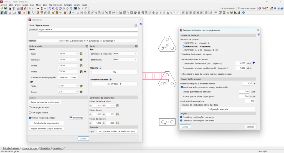Click Coeficiente de encurvadura 1.00 field
Screen dimensions: 284x153
pyautogui.click(x=250, y=101)
